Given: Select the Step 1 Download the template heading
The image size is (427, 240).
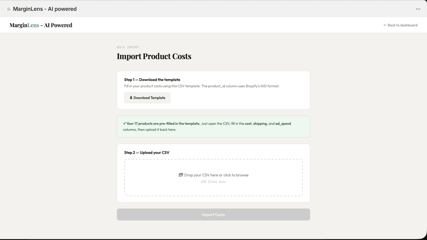Looking at the screenshot, I should (152, 80).
